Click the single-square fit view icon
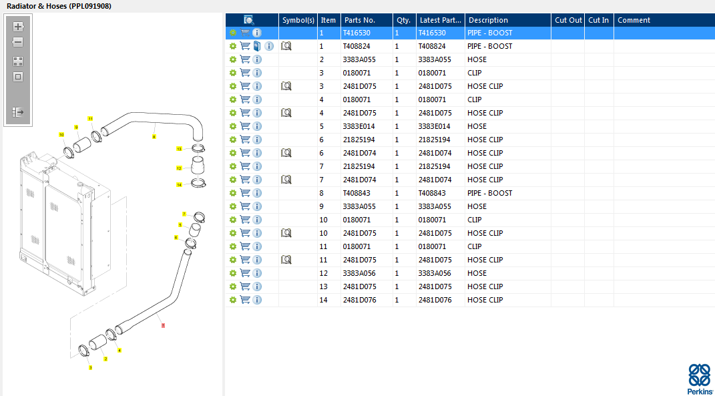 click(x=18, y=76)
